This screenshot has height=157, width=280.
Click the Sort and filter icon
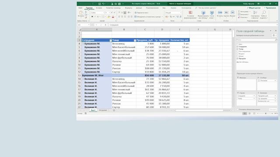tap(255, 13)
